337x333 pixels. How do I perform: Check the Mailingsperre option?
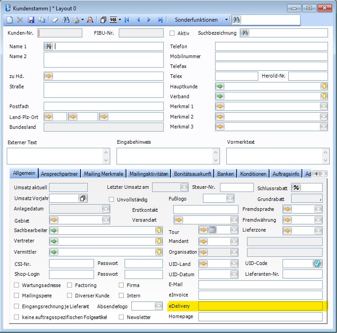click(17, 296)
